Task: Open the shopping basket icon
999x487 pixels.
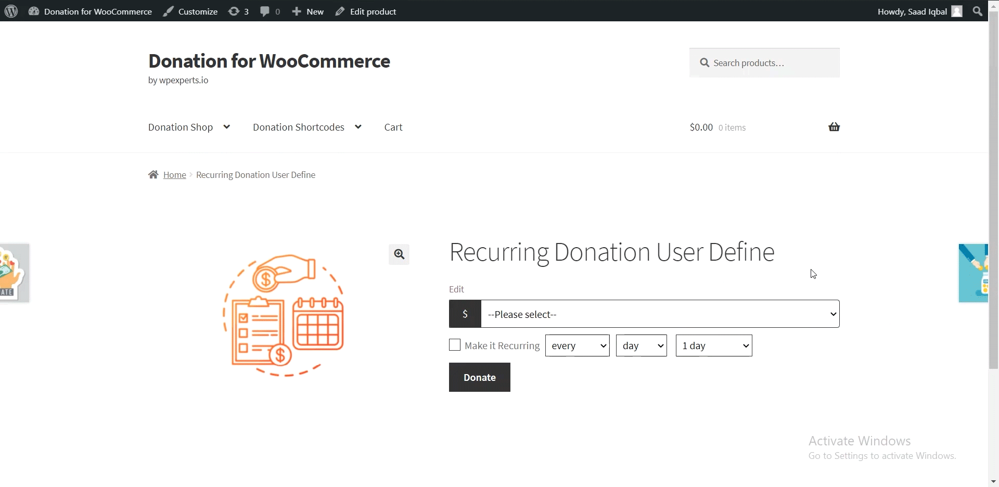Action: pos(834,127)
